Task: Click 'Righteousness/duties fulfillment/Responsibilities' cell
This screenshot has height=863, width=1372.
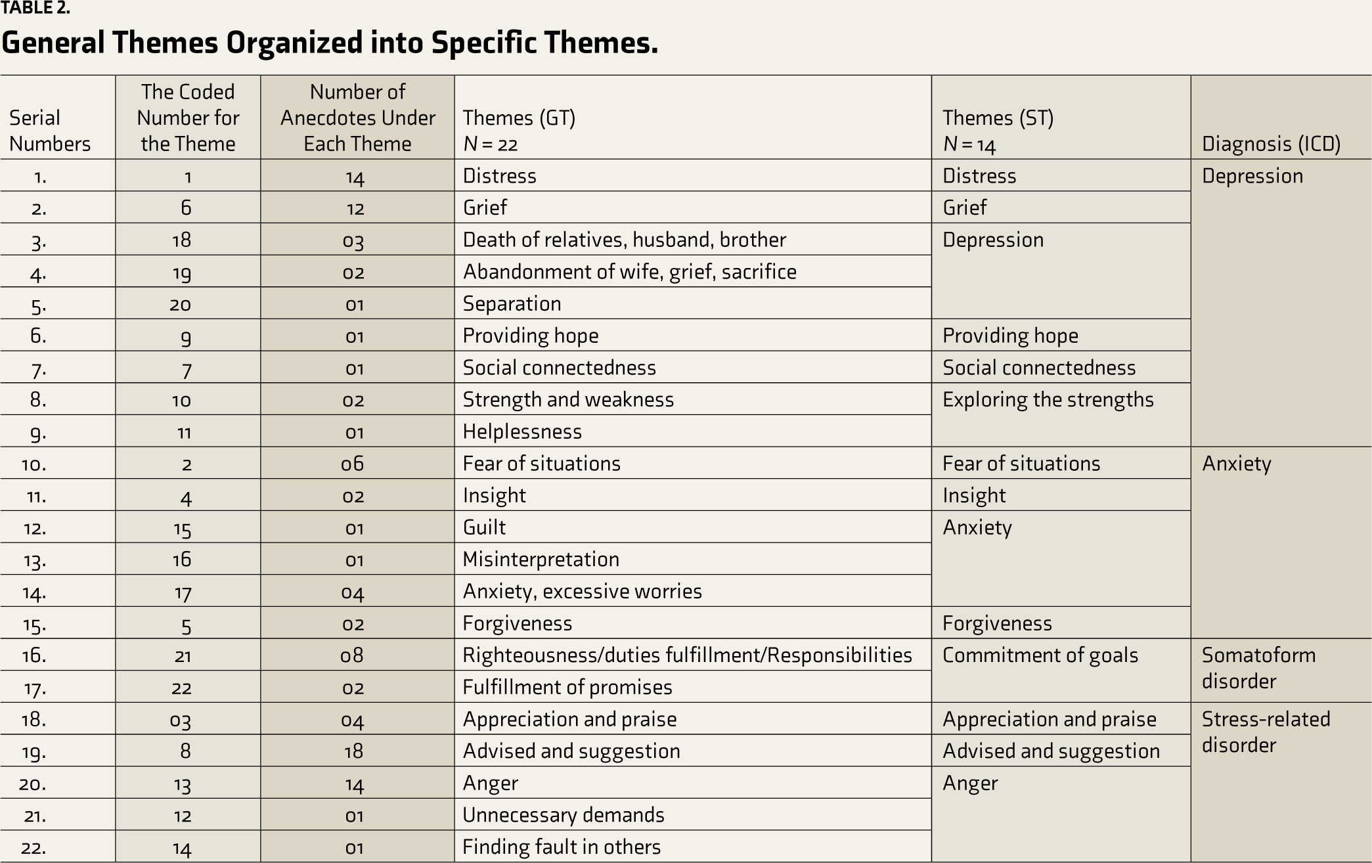Action: [687, 655]
